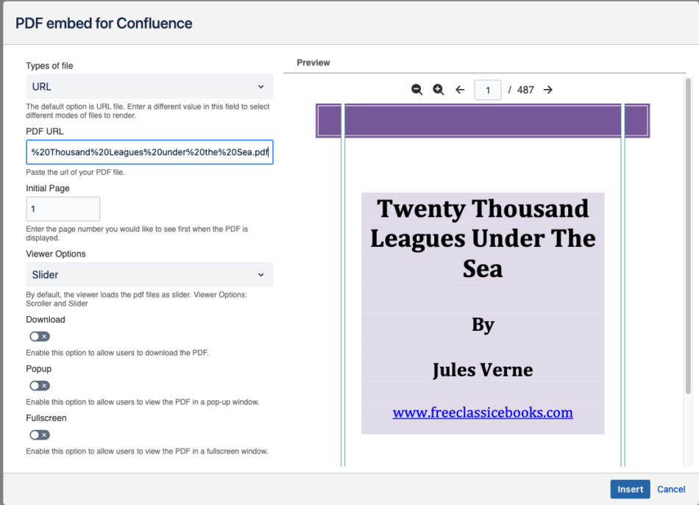Click the current page number box
699x505 pixels.
488,90
